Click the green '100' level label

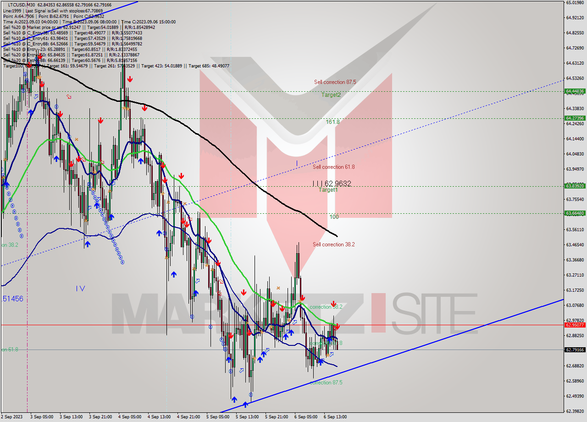(x=334, y=217)
